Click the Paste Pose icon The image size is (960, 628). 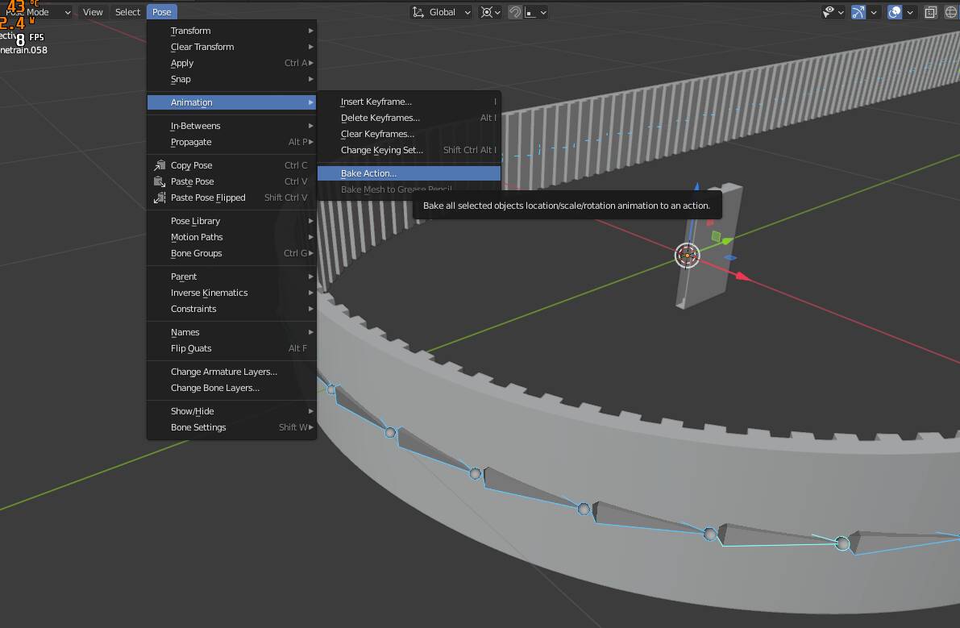(x=160, y=181)
